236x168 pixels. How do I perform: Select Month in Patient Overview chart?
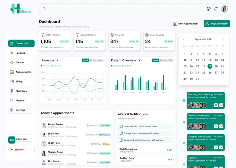163,60
